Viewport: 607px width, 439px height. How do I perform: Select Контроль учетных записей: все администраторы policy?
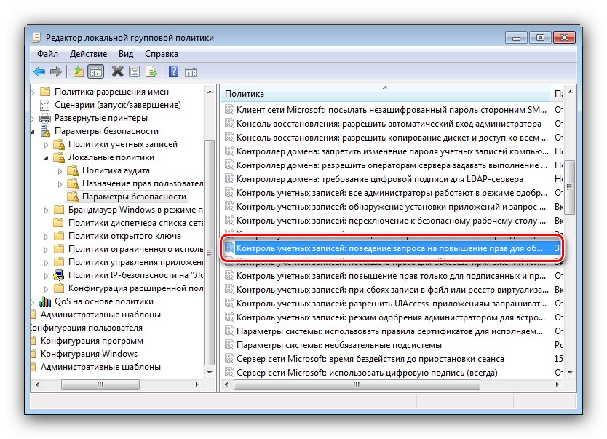click(x=392, y=193)
